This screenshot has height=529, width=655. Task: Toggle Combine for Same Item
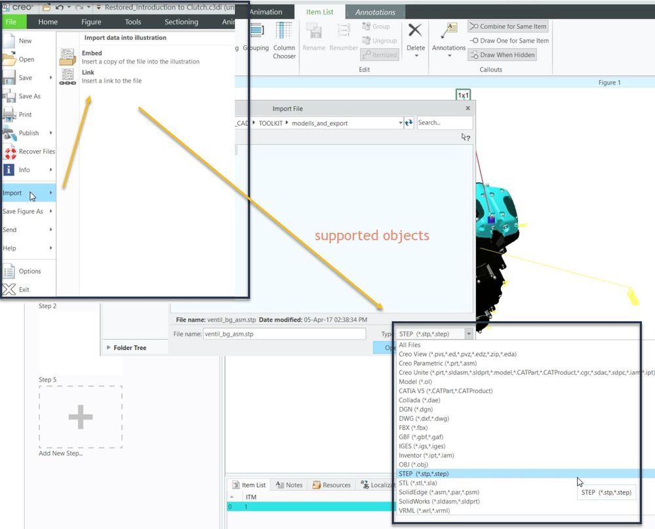[507, 26]
